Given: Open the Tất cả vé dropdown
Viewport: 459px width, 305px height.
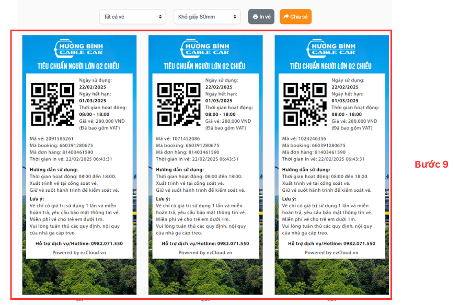Looking at the screenshot, I should [132, 17].
